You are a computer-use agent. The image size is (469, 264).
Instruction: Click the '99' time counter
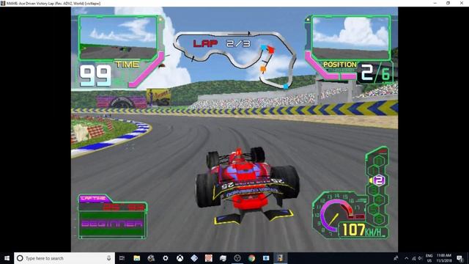[x=95, y=76]
